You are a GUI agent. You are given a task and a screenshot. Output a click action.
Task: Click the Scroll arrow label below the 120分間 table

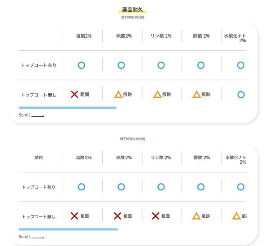click(x=31, y=237)
